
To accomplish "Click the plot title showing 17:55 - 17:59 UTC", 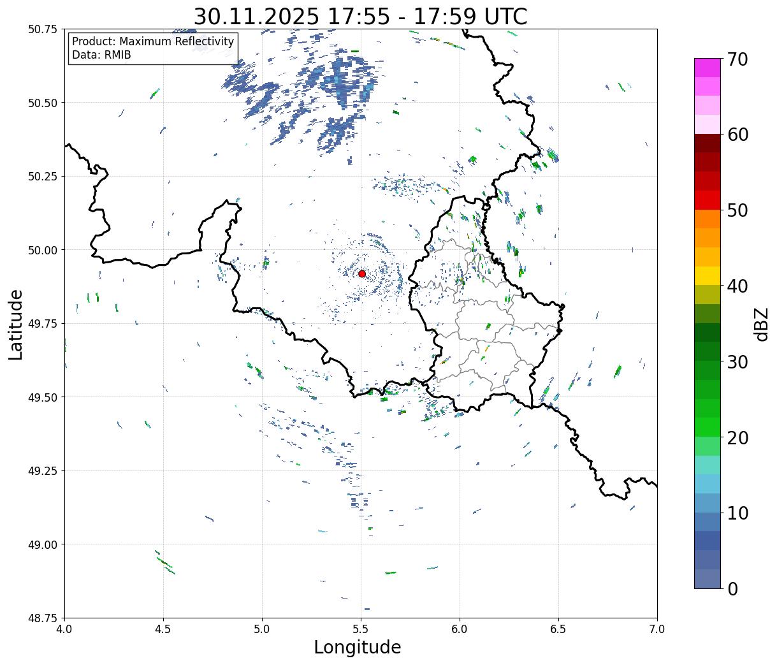I will (x=361, y=16).
